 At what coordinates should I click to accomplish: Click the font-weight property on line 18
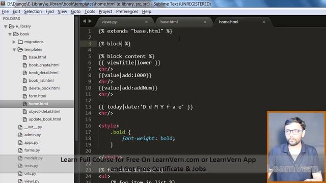(x=138, y=138)
